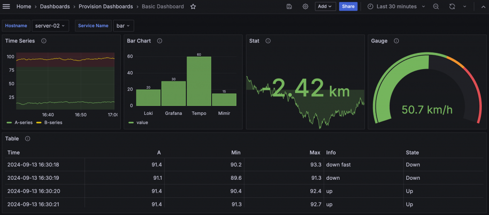
Task: Sort table by A column header
Action: coord(159,153)
